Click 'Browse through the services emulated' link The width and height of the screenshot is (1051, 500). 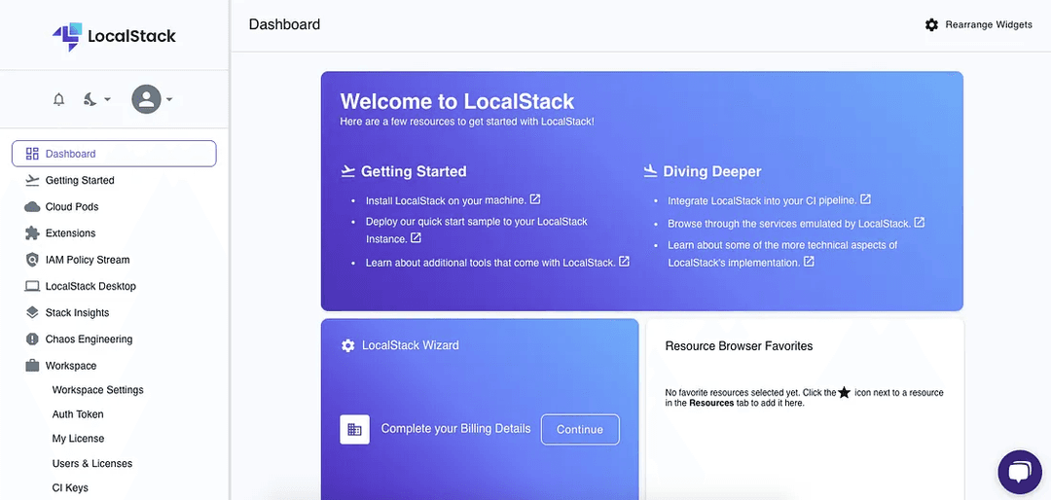click(789, 224)
